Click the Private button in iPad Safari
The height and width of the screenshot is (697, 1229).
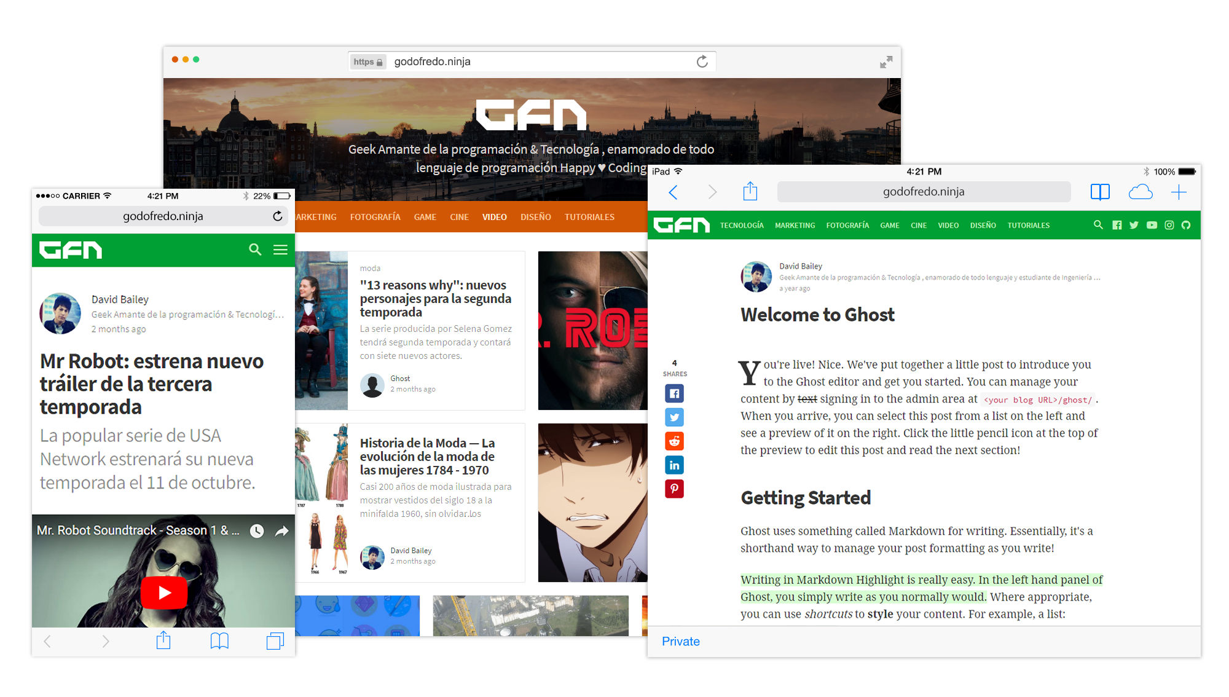(680, 641)
